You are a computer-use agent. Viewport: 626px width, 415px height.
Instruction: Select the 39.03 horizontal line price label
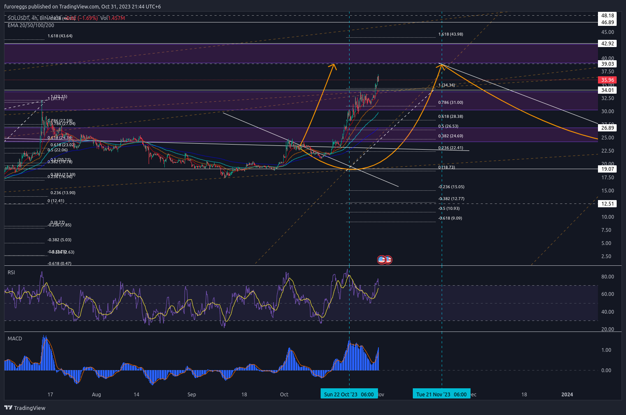pos(607,64)
